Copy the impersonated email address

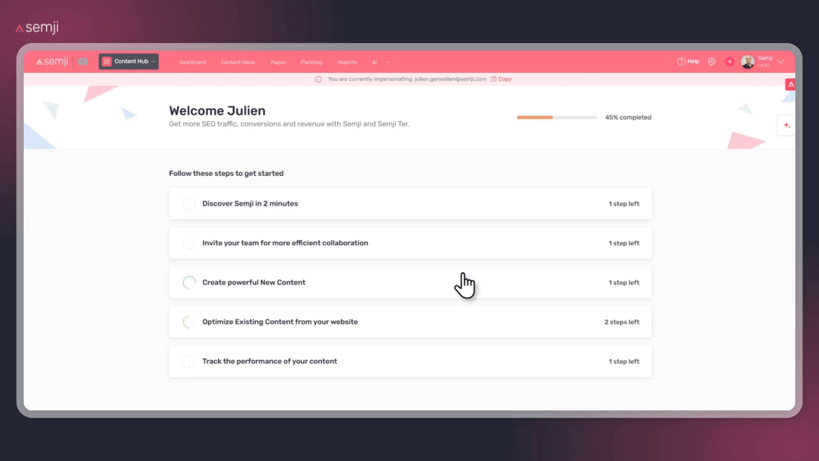pos(501,79)
